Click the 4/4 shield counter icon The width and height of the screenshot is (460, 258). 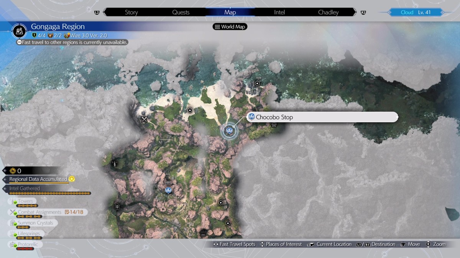[34, 35]
